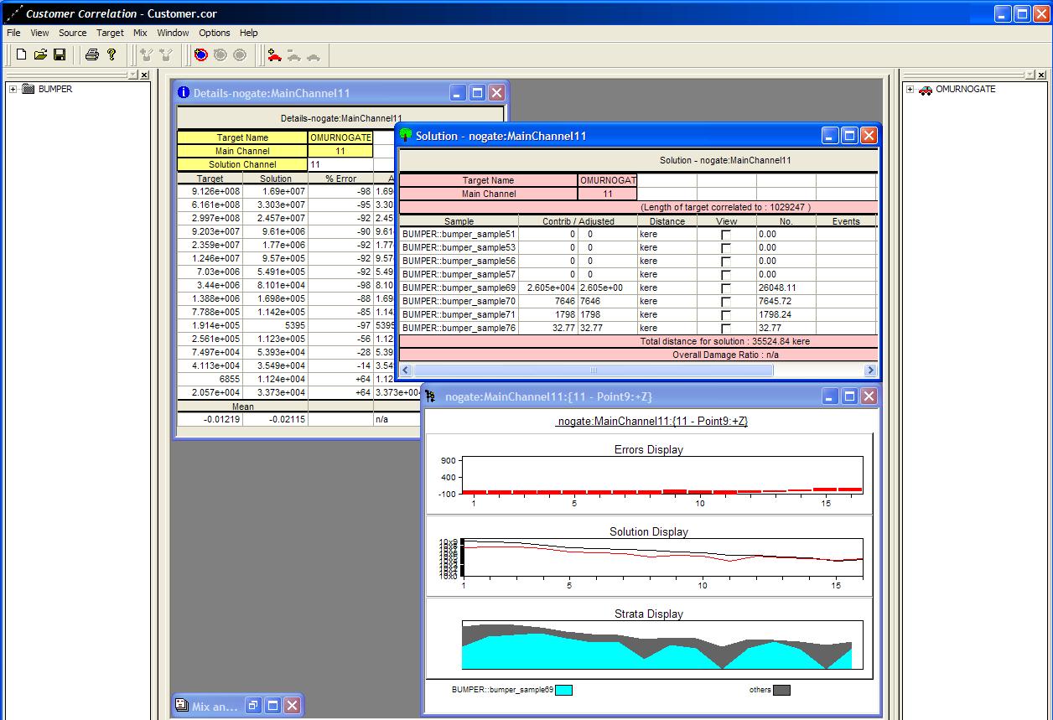Open the Target menu
The height and width of the screenshot is (720, 1053).
pos(110,33)
